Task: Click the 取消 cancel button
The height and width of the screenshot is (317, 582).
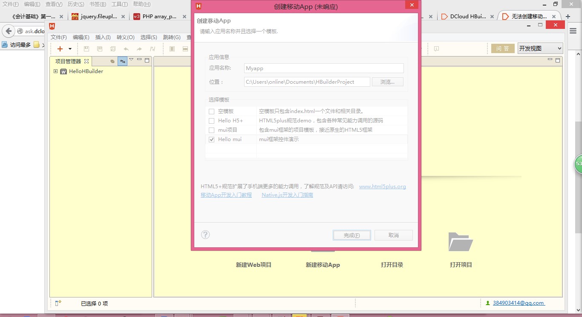Action: coord(394,235)
